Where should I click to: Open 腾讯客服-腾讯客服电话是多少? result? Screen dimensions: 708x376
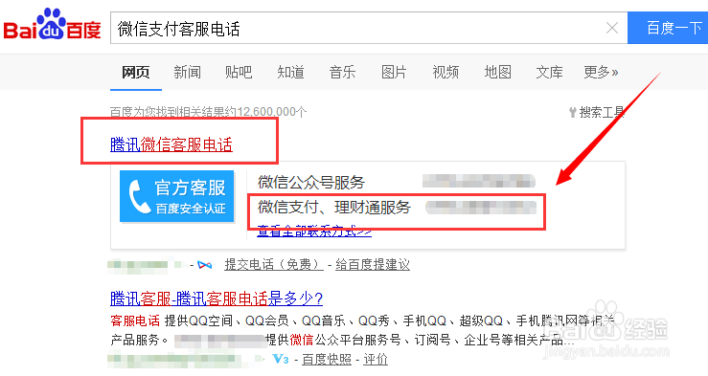click(217, 299)
